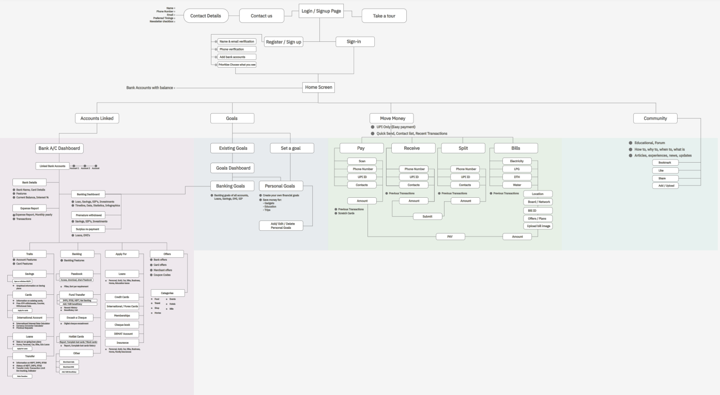Click the Goals node
This screenshot has width=720, height=395.
coord(232,118)
